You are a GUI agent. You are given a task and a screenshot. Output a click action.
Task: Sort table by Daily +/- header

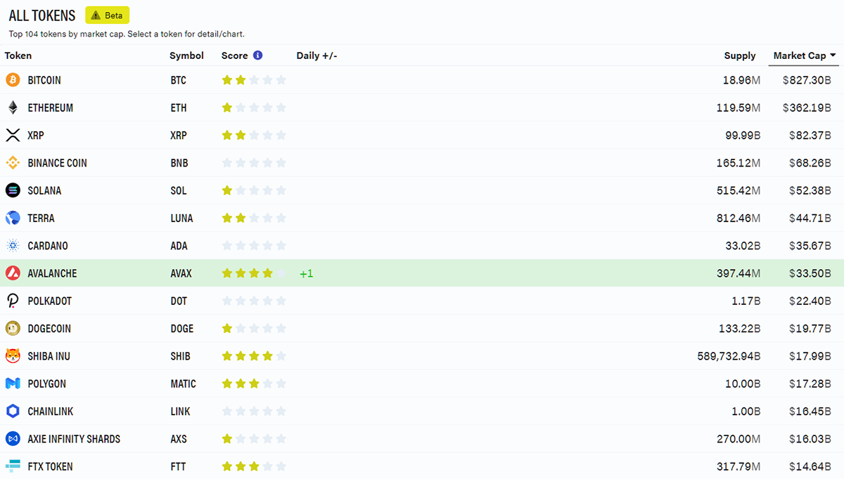point(316,55)
